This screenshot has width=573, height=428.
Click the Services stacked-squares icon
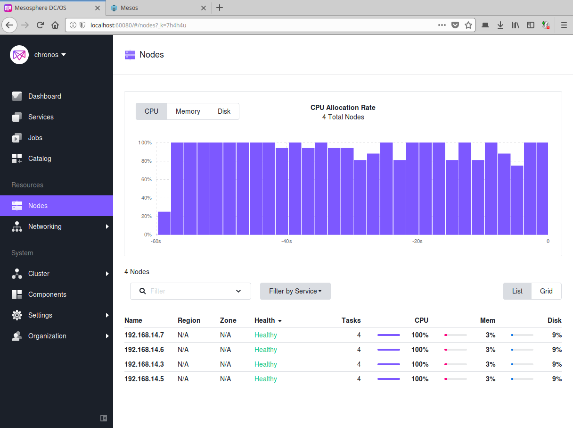tap(17, 117)
